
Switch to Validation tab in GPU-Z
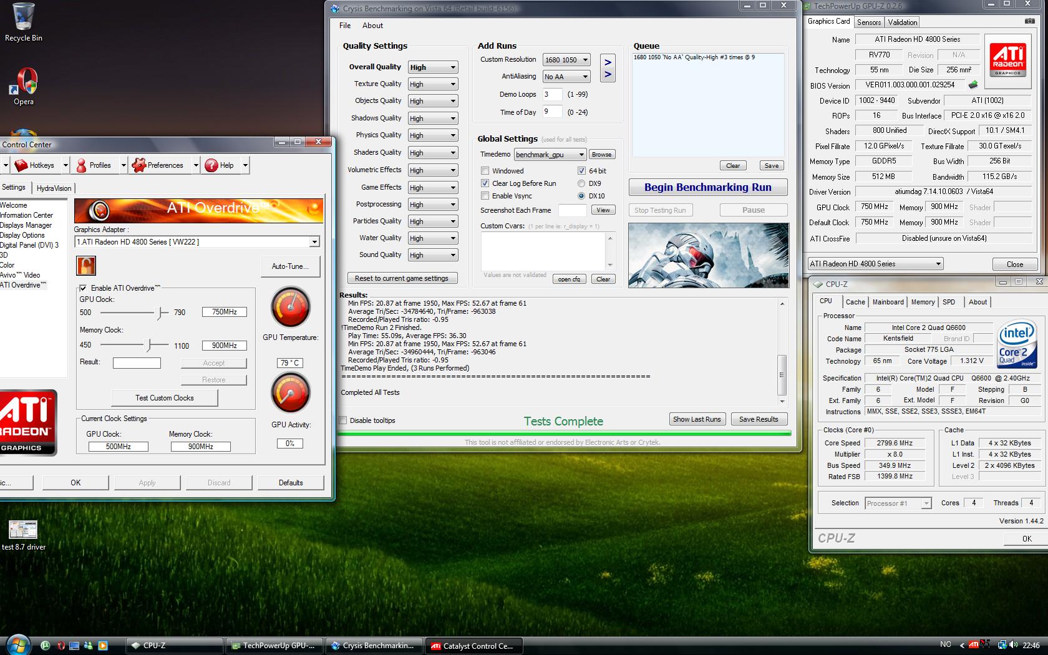click(903, 22)
